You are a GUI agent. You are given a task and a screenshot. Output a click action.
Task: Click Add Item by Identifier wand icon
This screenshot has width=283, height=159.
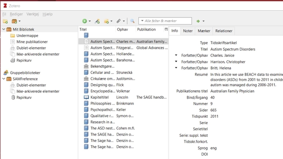pos(97,21)
